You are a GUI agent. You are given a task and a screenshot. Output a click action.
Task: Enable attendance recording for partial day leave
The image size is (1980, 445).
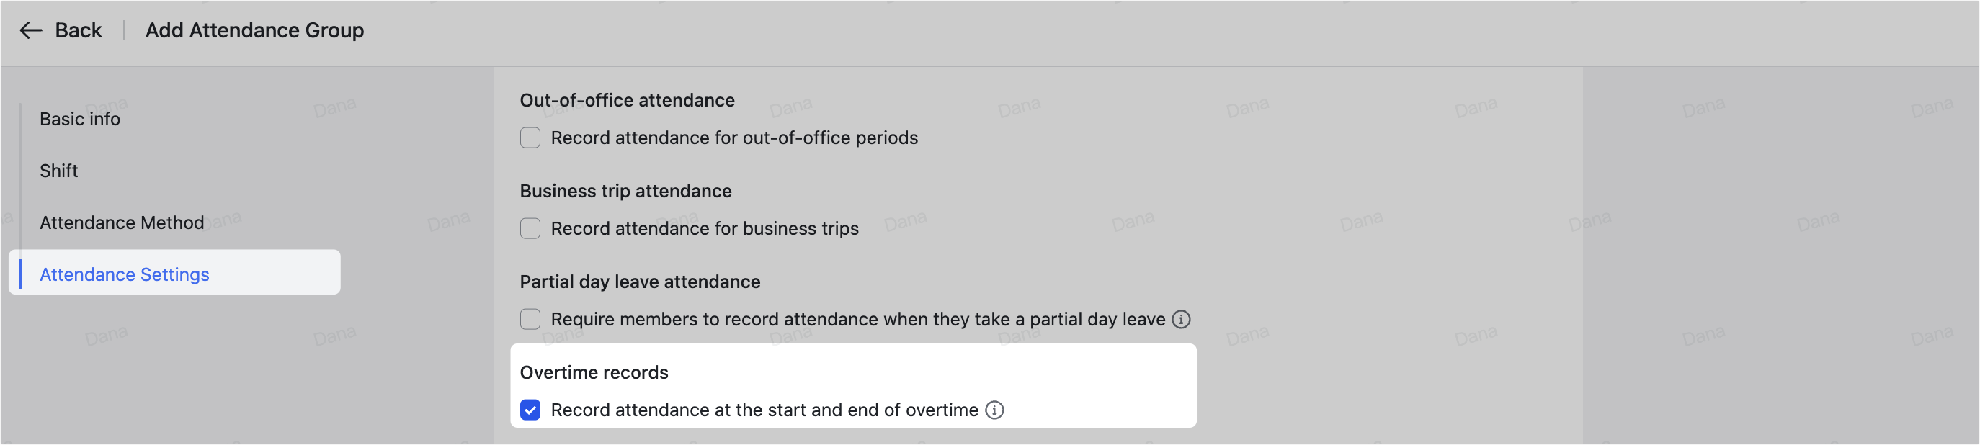[530, 318]
